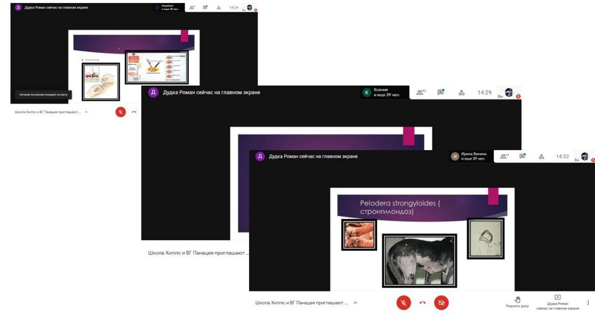Click the 14:32 clock in the front window
This screenshot has width=595, height=334.
click(x=562, y=157)
